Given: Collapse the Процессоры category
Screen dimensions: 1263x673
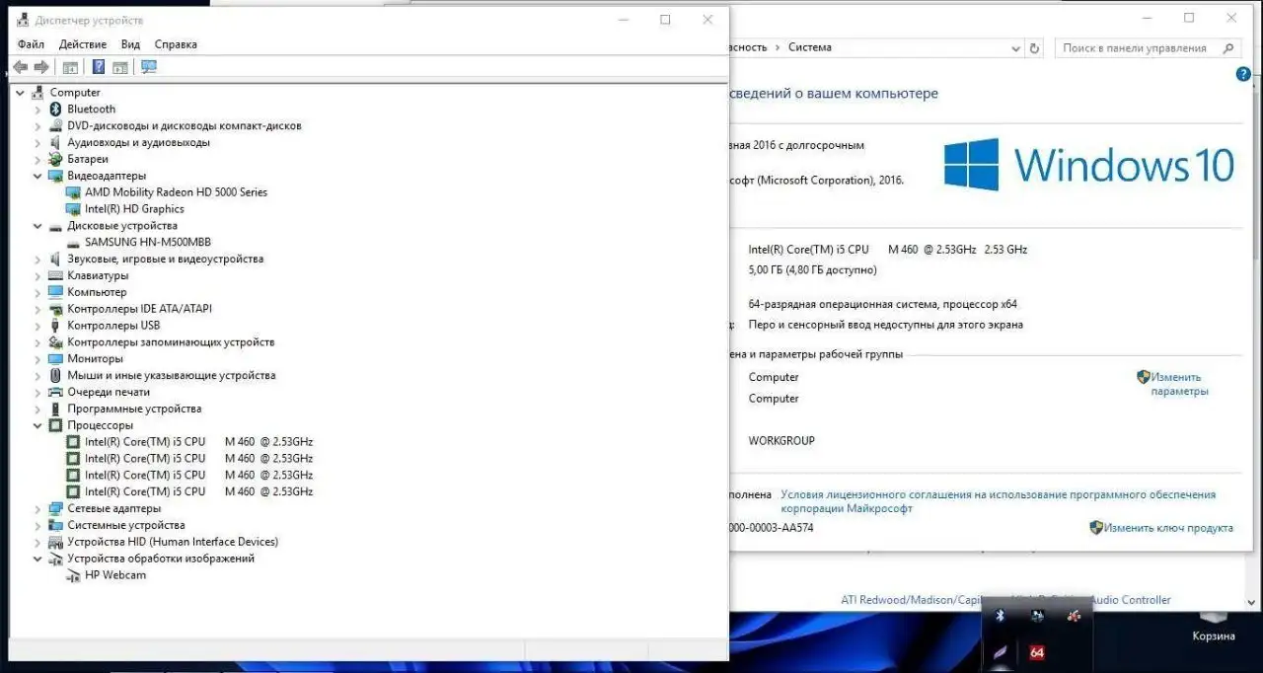Looking at the screenshot, I should coord(37,425).
